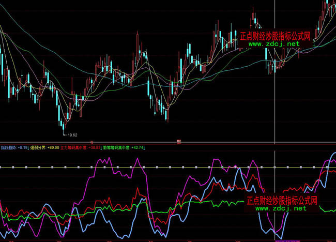336x242 pixels.
Task: Click the 19.62 low price label
Action: 71,135
